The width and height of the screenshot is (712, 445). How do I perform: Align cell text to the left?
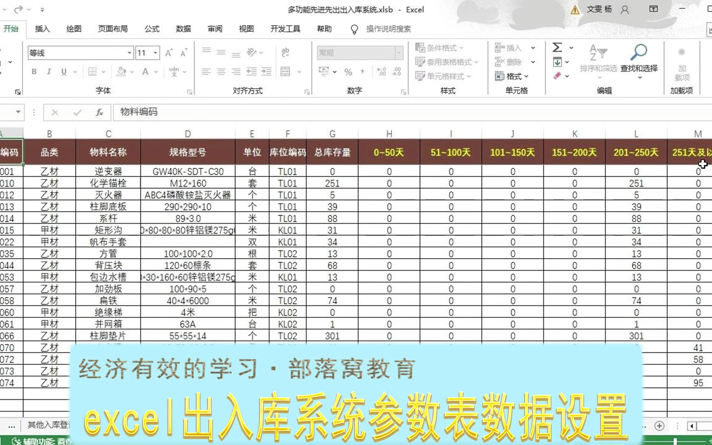click(206, 72)
